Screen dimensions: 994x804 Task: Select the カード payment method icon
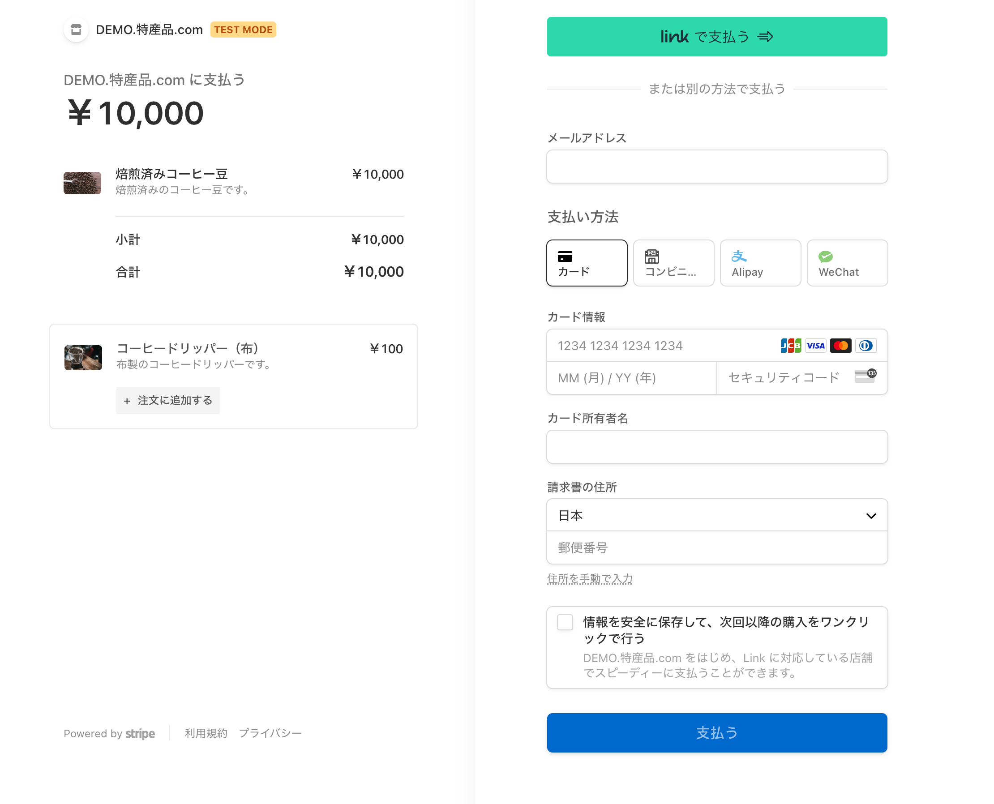(x=587, y=263)
